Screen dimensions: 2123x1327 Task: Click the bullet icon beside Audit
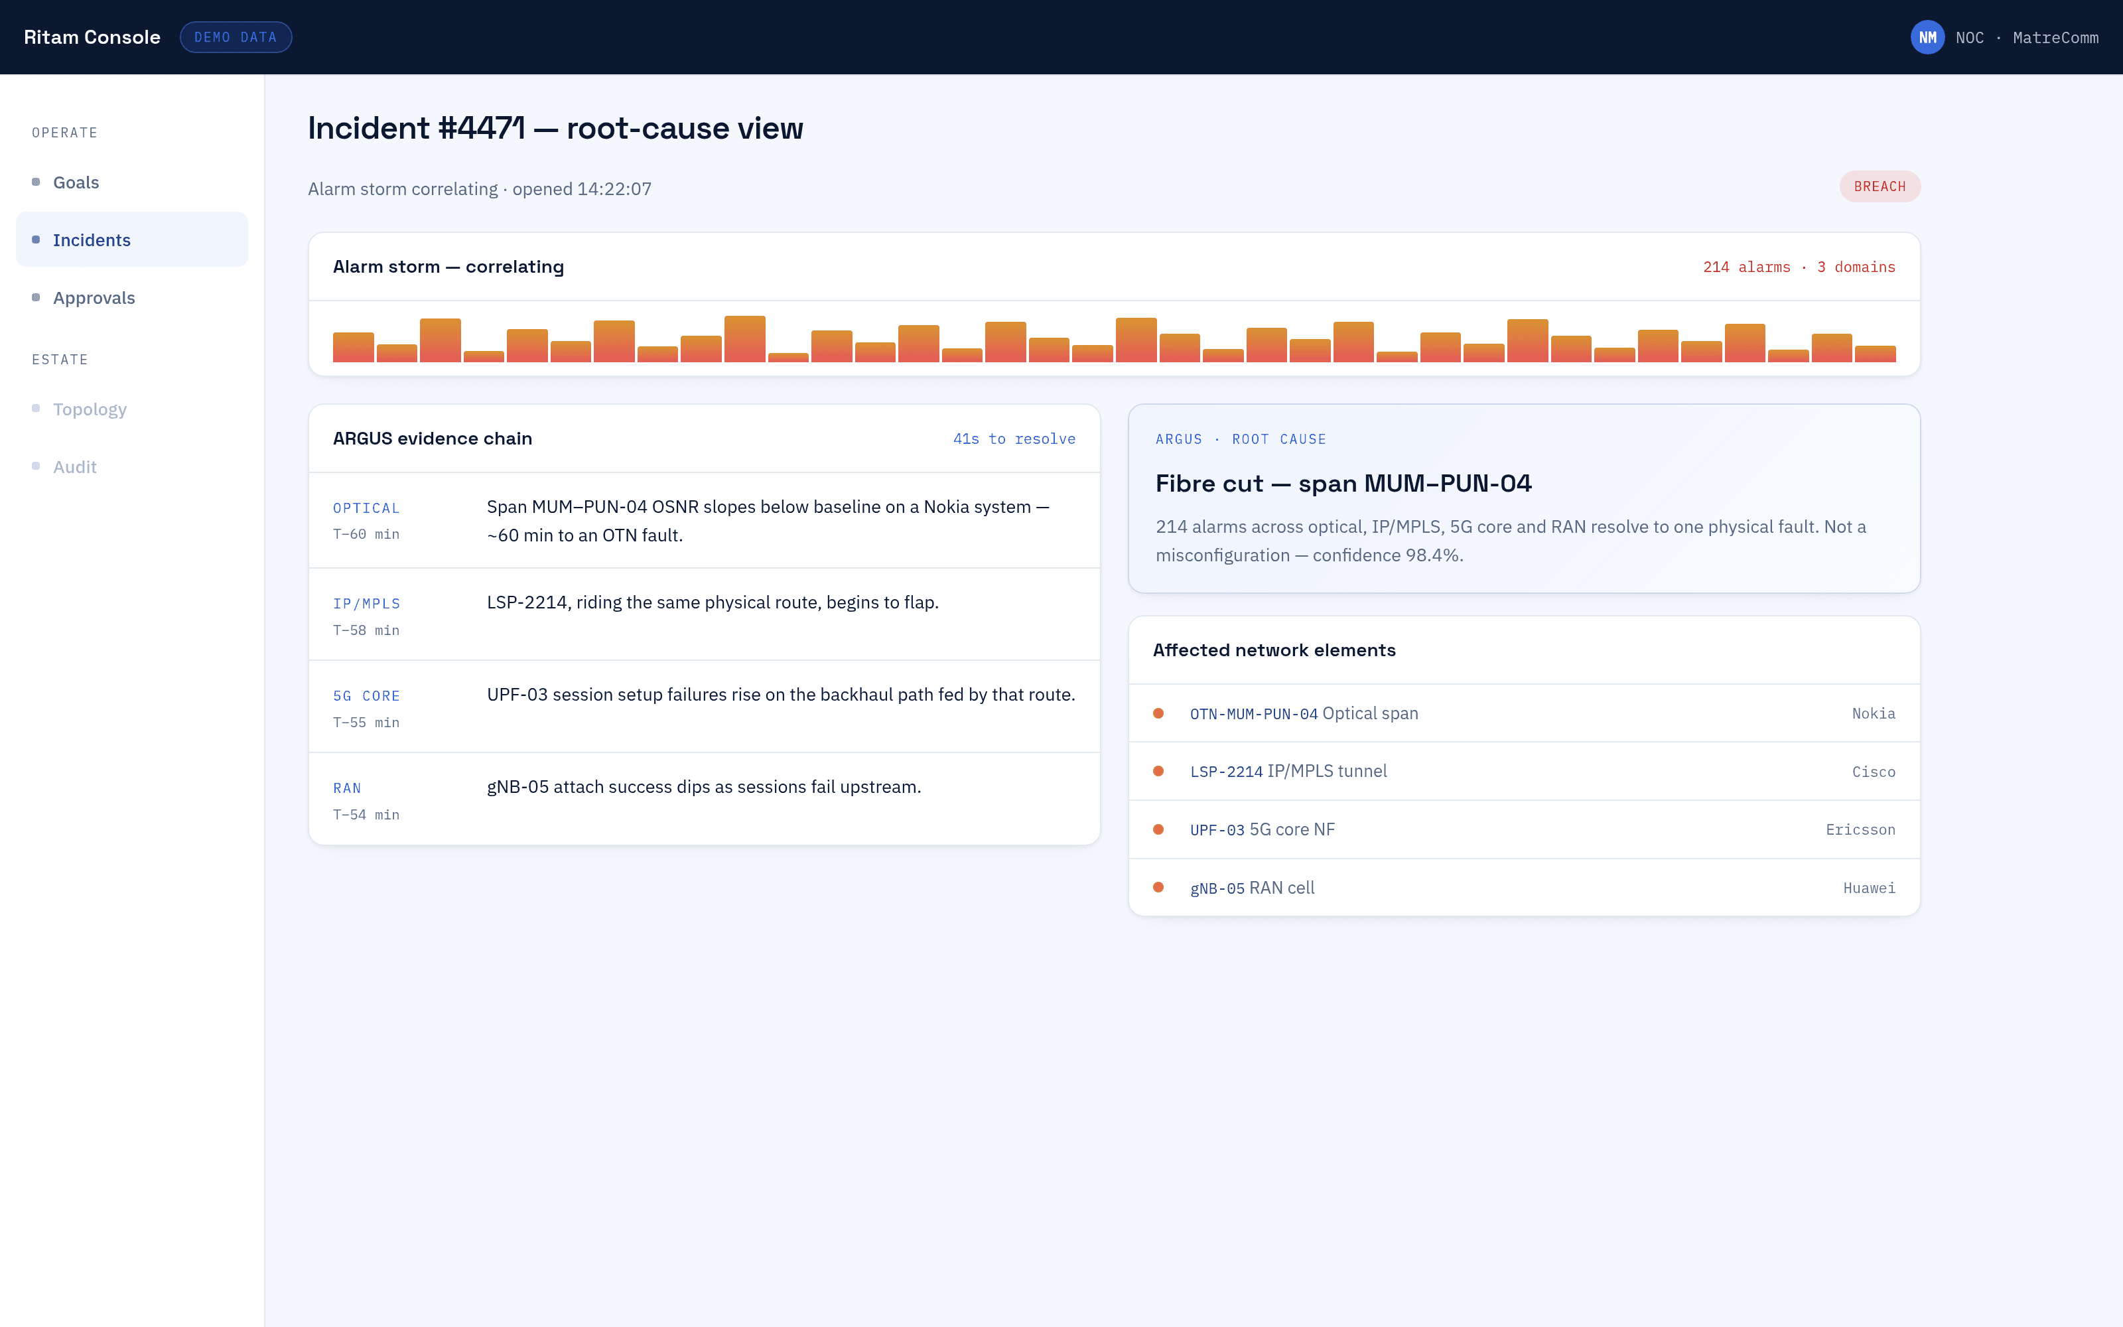coord(36,466)
